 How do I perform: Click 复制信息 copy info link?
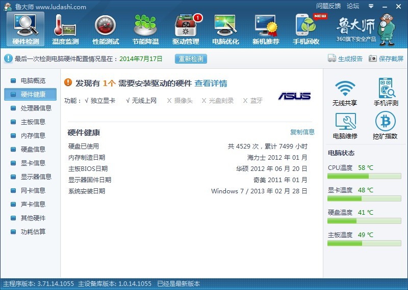(x=302, y=132)
